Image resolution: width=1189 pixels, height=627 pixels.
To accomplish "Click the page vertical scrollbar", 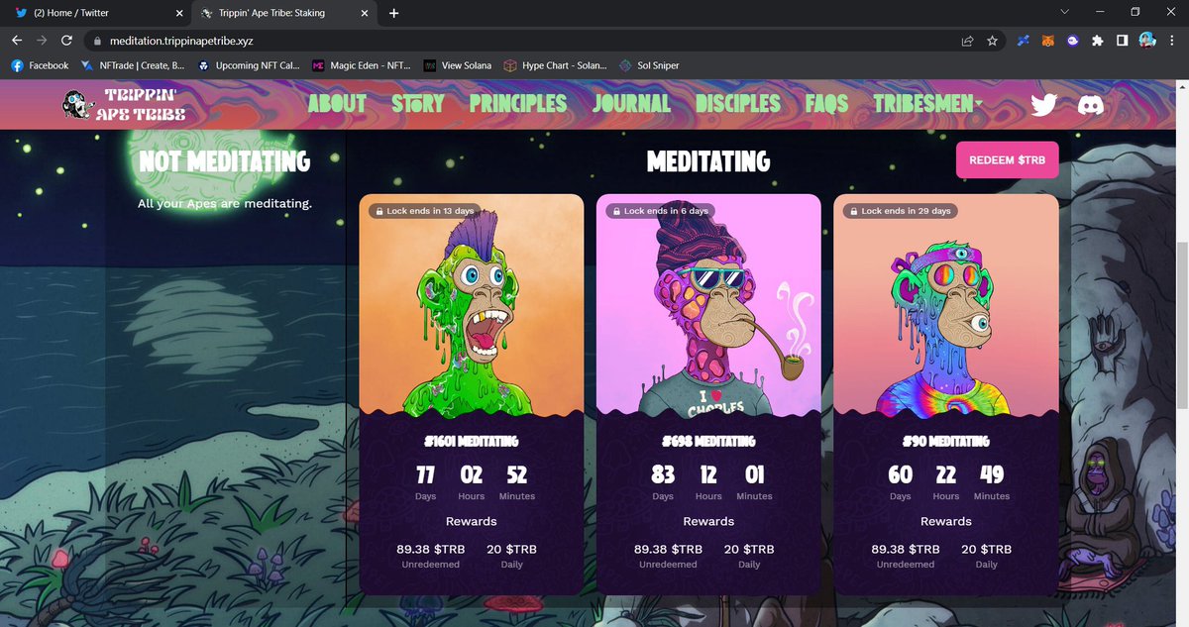I will 1182,327.
